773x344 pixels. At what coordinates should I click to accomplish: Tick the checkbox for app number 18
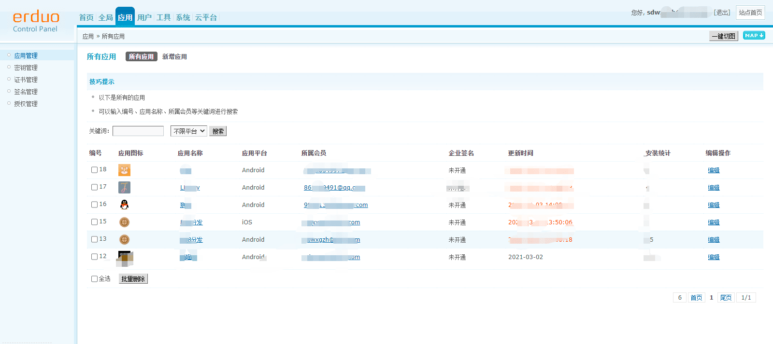[x=94, y=170]
